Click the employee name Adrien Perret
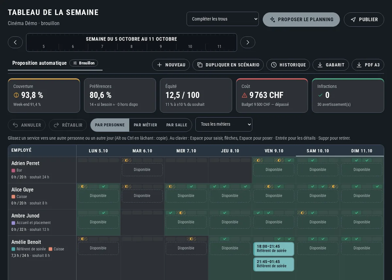392x280 pixels. coord(25,163)
